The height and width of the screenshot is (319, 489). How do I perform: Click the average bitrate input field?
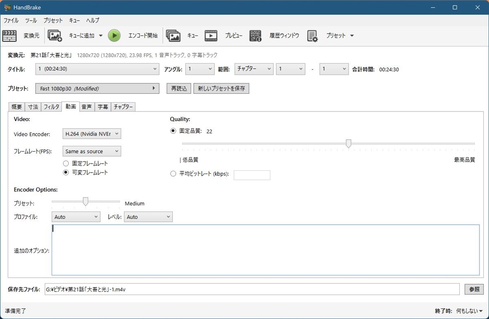tap(252, 175)
